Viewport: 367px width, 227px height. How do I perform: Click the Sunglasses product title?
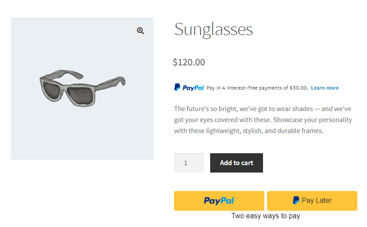(x=214, y=29)
